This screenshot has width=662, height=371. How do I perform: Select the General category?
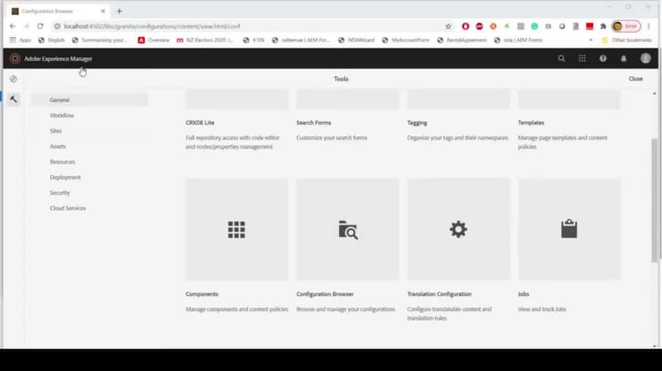click(x=89, y=100)
